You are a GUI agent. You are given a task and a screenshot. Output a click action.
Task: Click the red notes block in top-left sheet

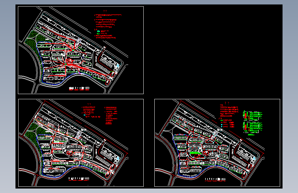coord(108,25)
